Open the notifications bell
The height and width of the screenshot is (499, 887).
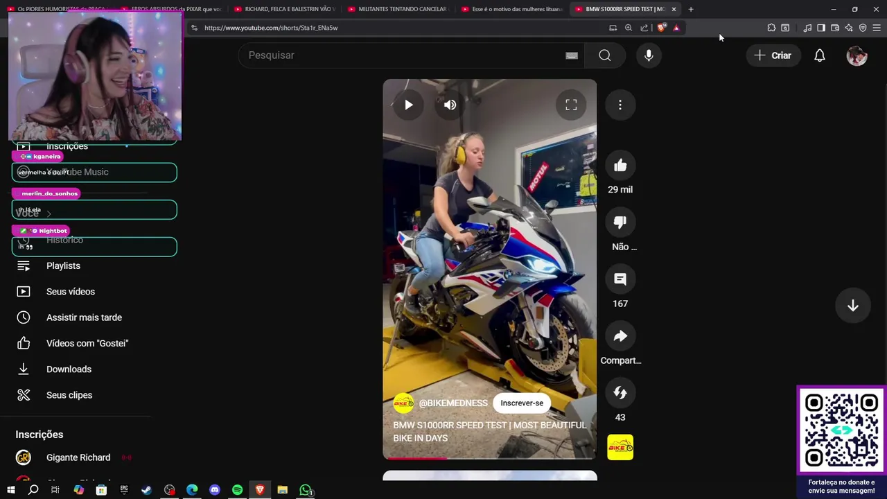click(820, 55)
